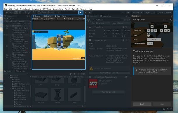The image size is (178, 113).
Task: Toggle the Local handle rotation button
Action: tap(51, 13)
